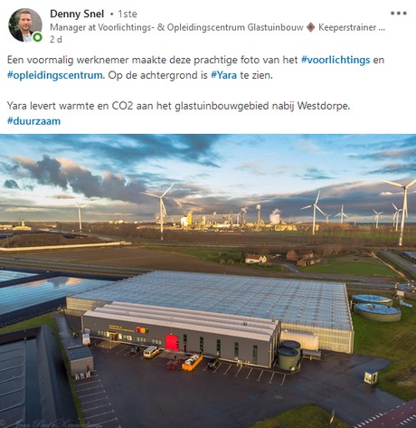Open the #opleidingscentrum hashtag
This screenshot has width=416, height=428.
pos(56,75)
